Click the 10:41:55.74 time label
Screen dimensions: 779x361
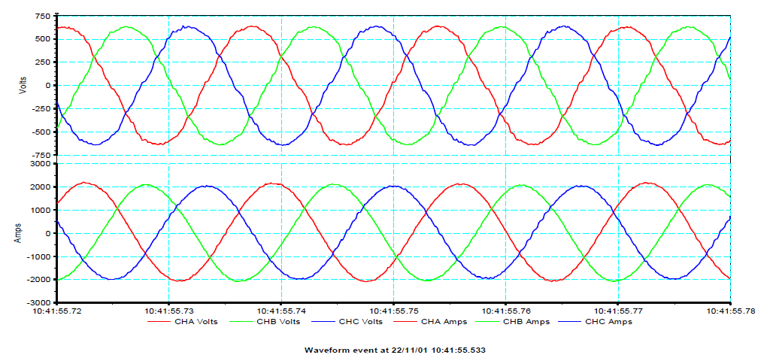coord(281,311)
